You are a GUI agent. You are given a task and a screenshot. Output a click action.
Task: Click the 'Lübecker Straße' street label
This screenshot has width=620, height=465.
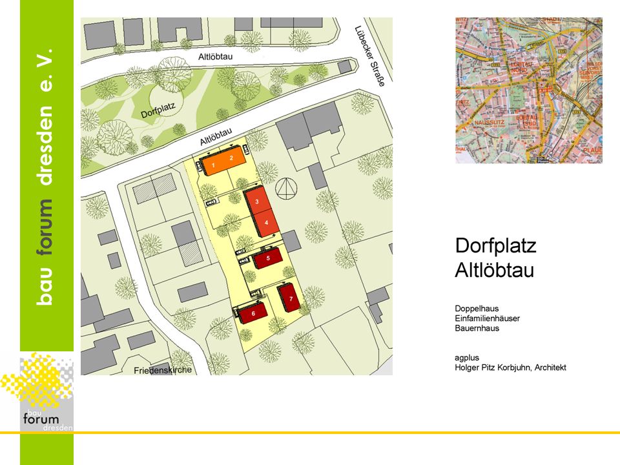point(370,56)
